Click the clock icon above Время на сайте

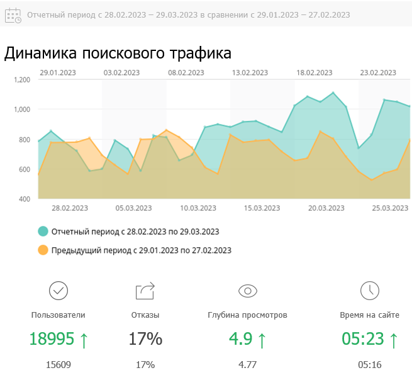pyautogui.click(x=370, y=291)
